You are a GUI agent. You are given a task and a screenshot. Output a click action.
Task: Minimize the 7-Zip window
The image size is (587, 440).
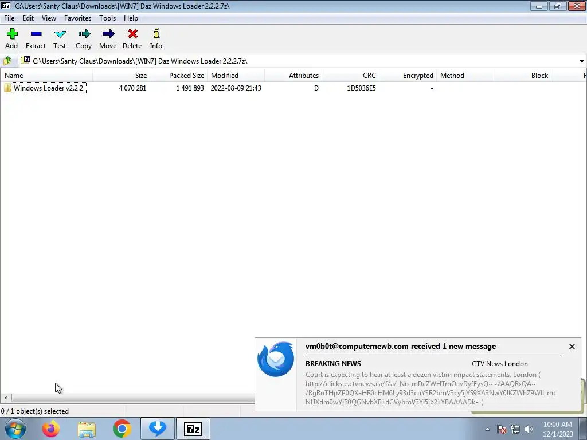(539, 6)
